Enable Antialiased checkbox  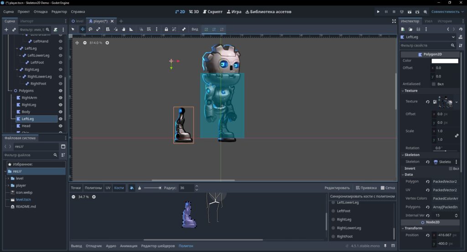[x=434, y=84]
